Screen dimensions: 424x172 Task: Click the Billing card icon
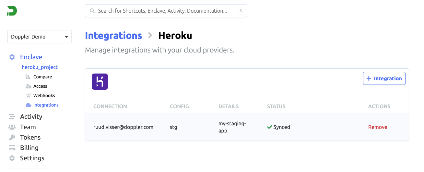(x=12, y=148)
